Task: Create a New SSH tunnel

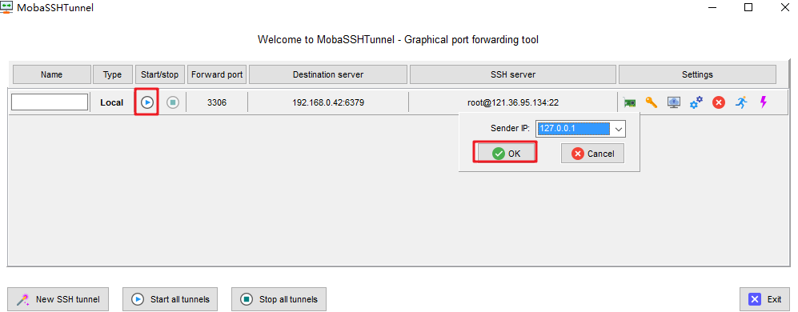Action: pos(58,299)
